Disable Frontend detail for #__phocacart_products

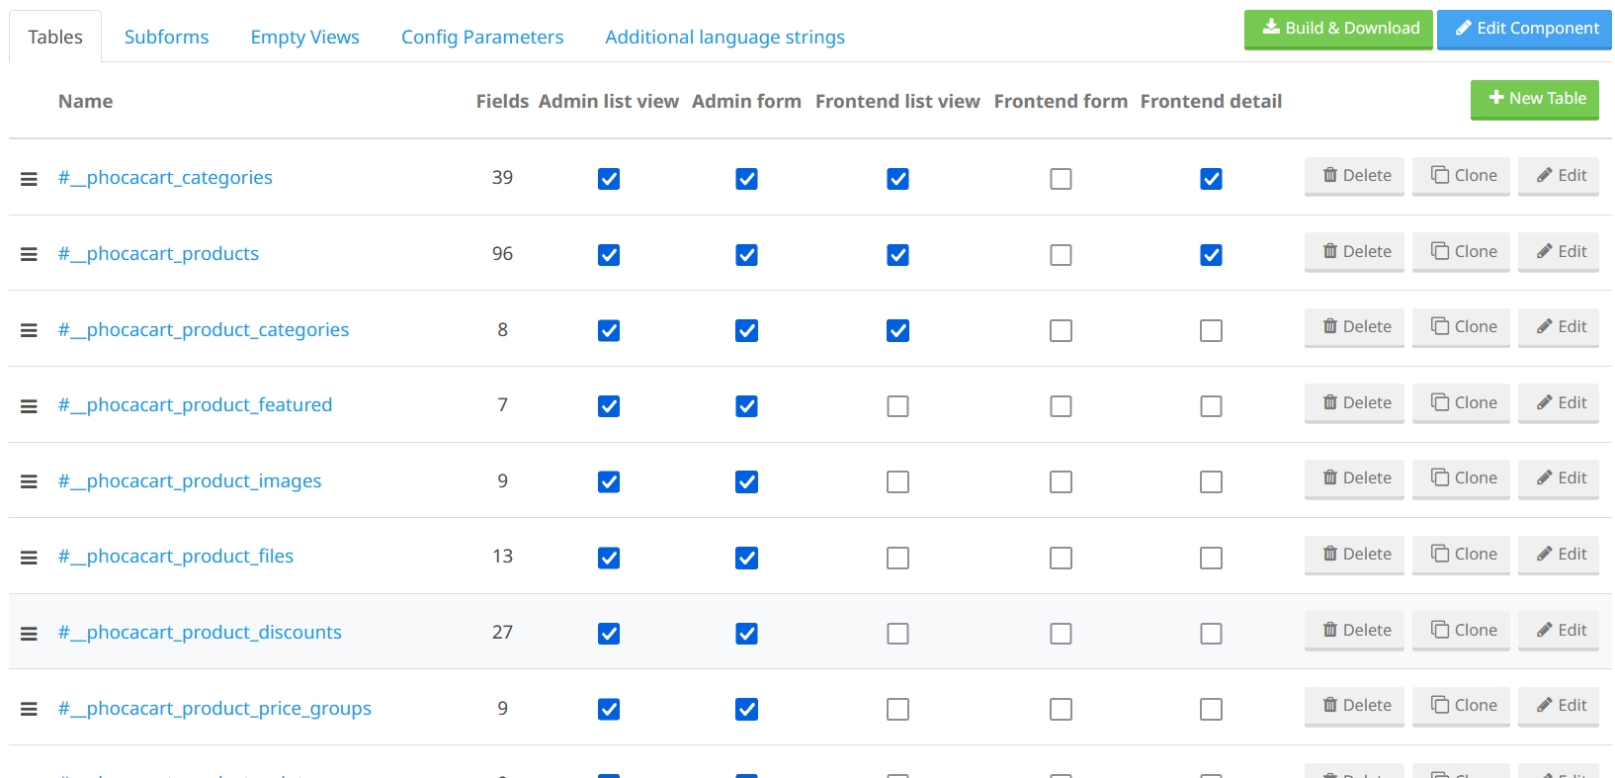(1211, 255)
